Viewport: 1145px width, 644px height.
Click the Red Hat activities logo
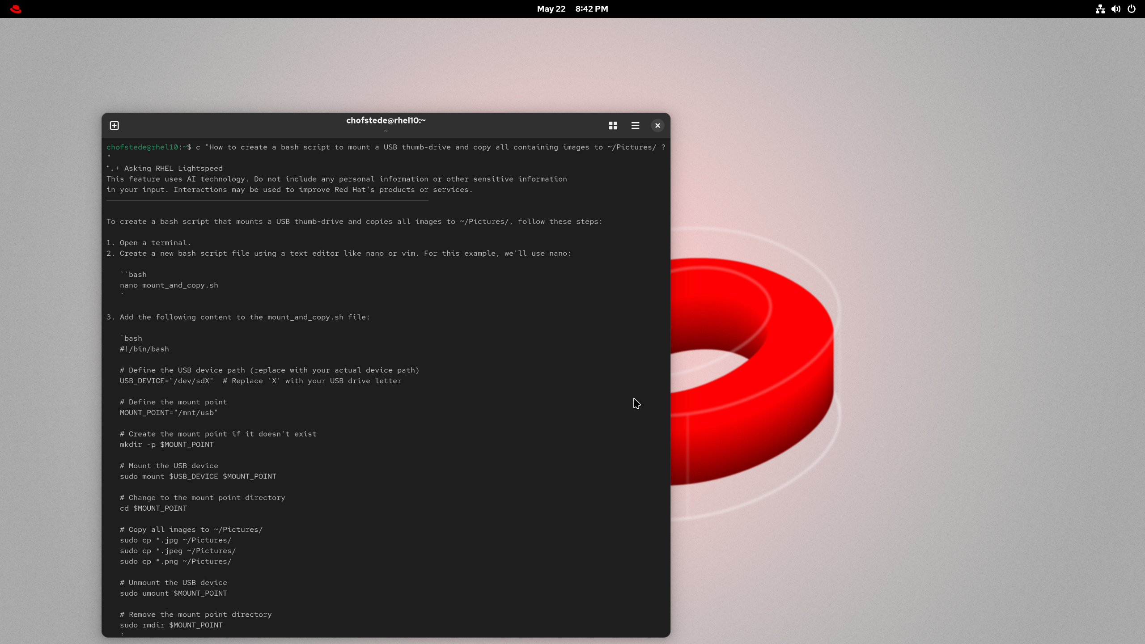click(x=16, y=9)
